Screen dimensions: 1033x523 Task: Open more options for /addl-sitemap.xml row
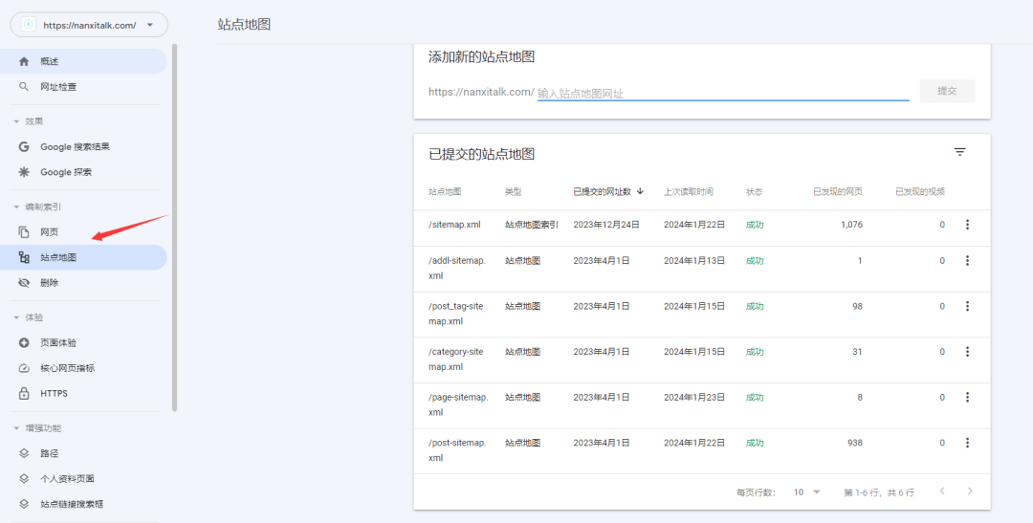click(967, 261)
